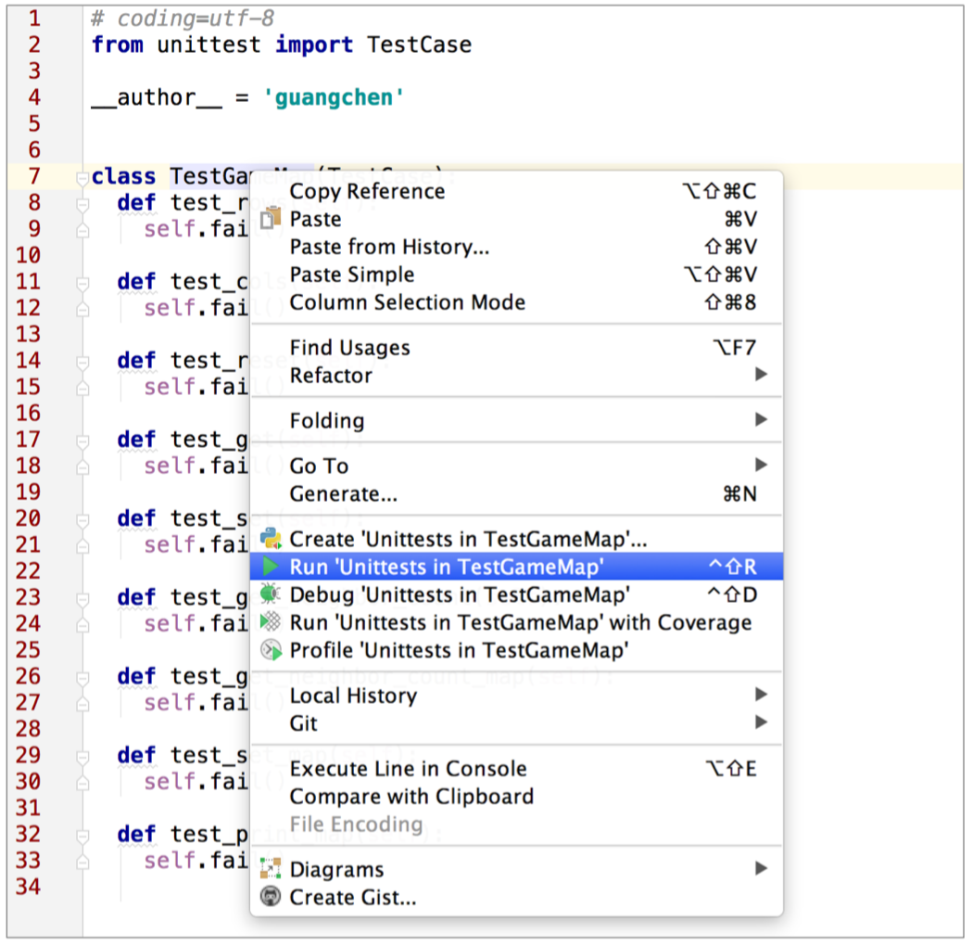Collapse the fold marker on line 20
973x946 pixels.
click(x=82, y=520)
